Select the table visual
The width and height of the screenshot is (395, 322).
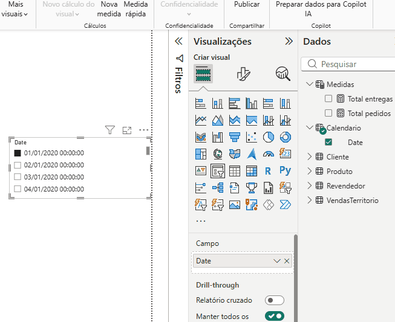pyautogui.click(x=235, y=171)
